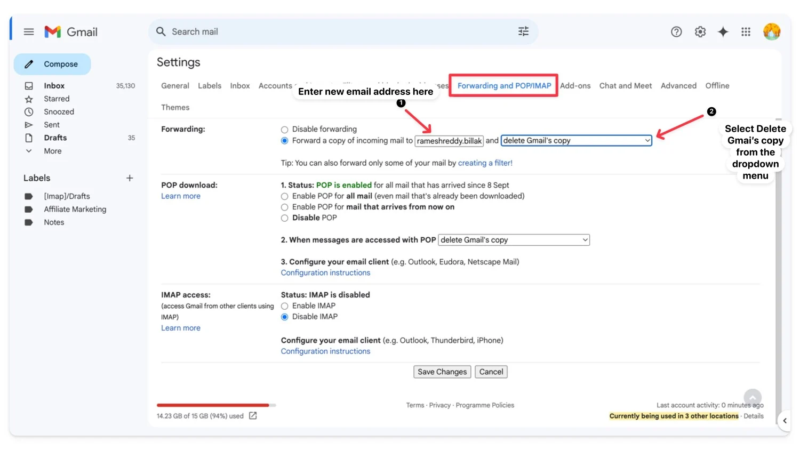The image size is (800, 450).
Task: Choose the Disable POP radio button
Action: tap(285, 218)
